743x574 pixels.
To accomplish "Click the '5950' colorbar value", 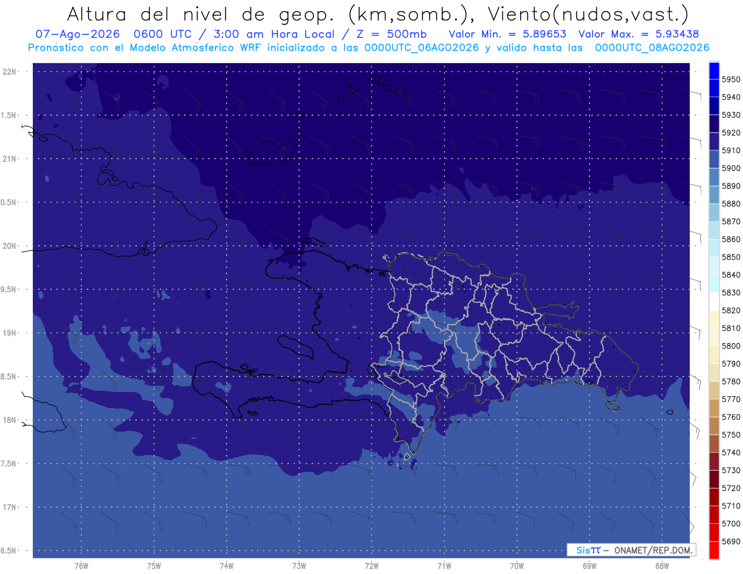I will pyautogui.click(x=731, y=79).
